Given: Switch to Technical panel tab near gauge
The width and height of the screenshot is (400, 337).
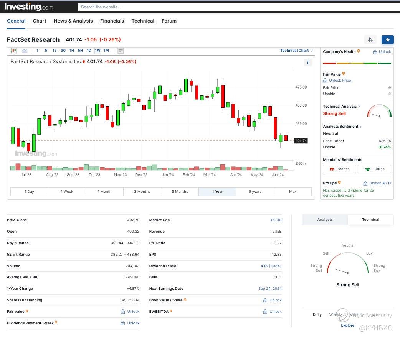Looking at the screenshot, I should [x=370, y=220].
